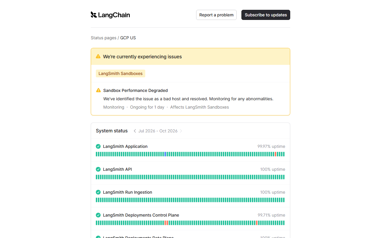Click the incident description about a bad host
Screen dimensions: 381x238
(x=188, y=99)
